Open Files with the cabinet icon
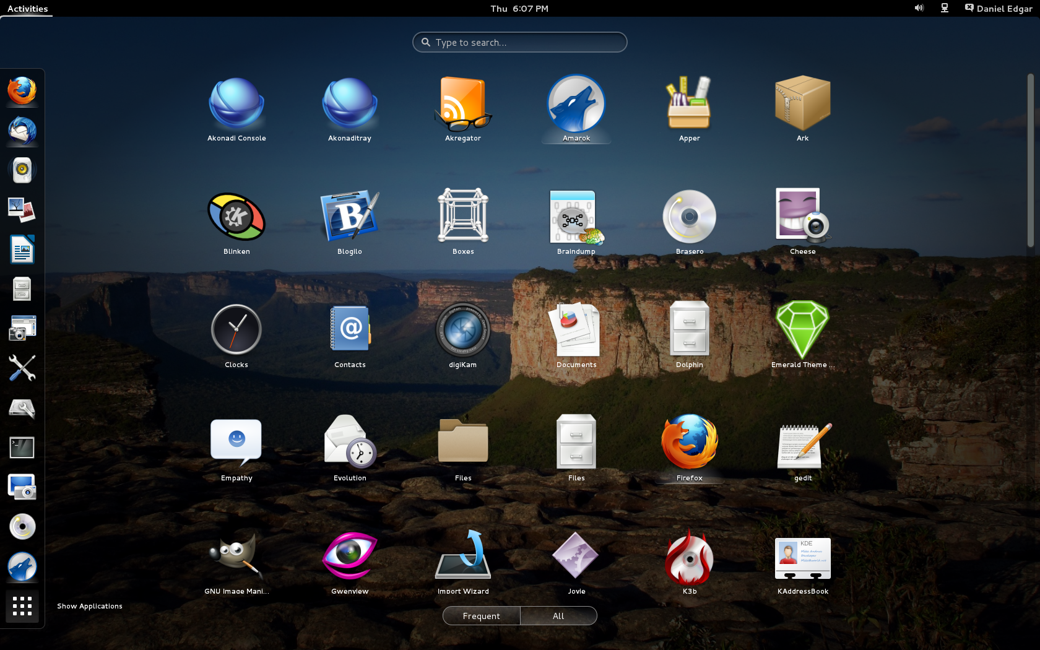Viewport: 1040px width, 650px height. click(x=576, y=449)
